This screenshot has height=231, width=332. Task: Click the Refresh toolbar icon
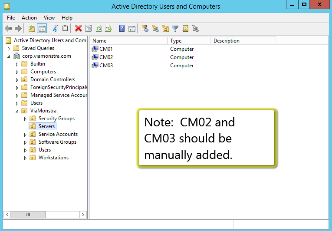point(99,29)
